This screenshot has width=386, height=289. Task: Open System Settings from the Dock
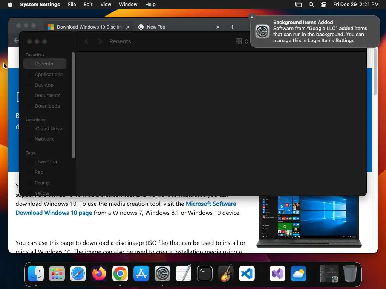click(x=162, y=274)
